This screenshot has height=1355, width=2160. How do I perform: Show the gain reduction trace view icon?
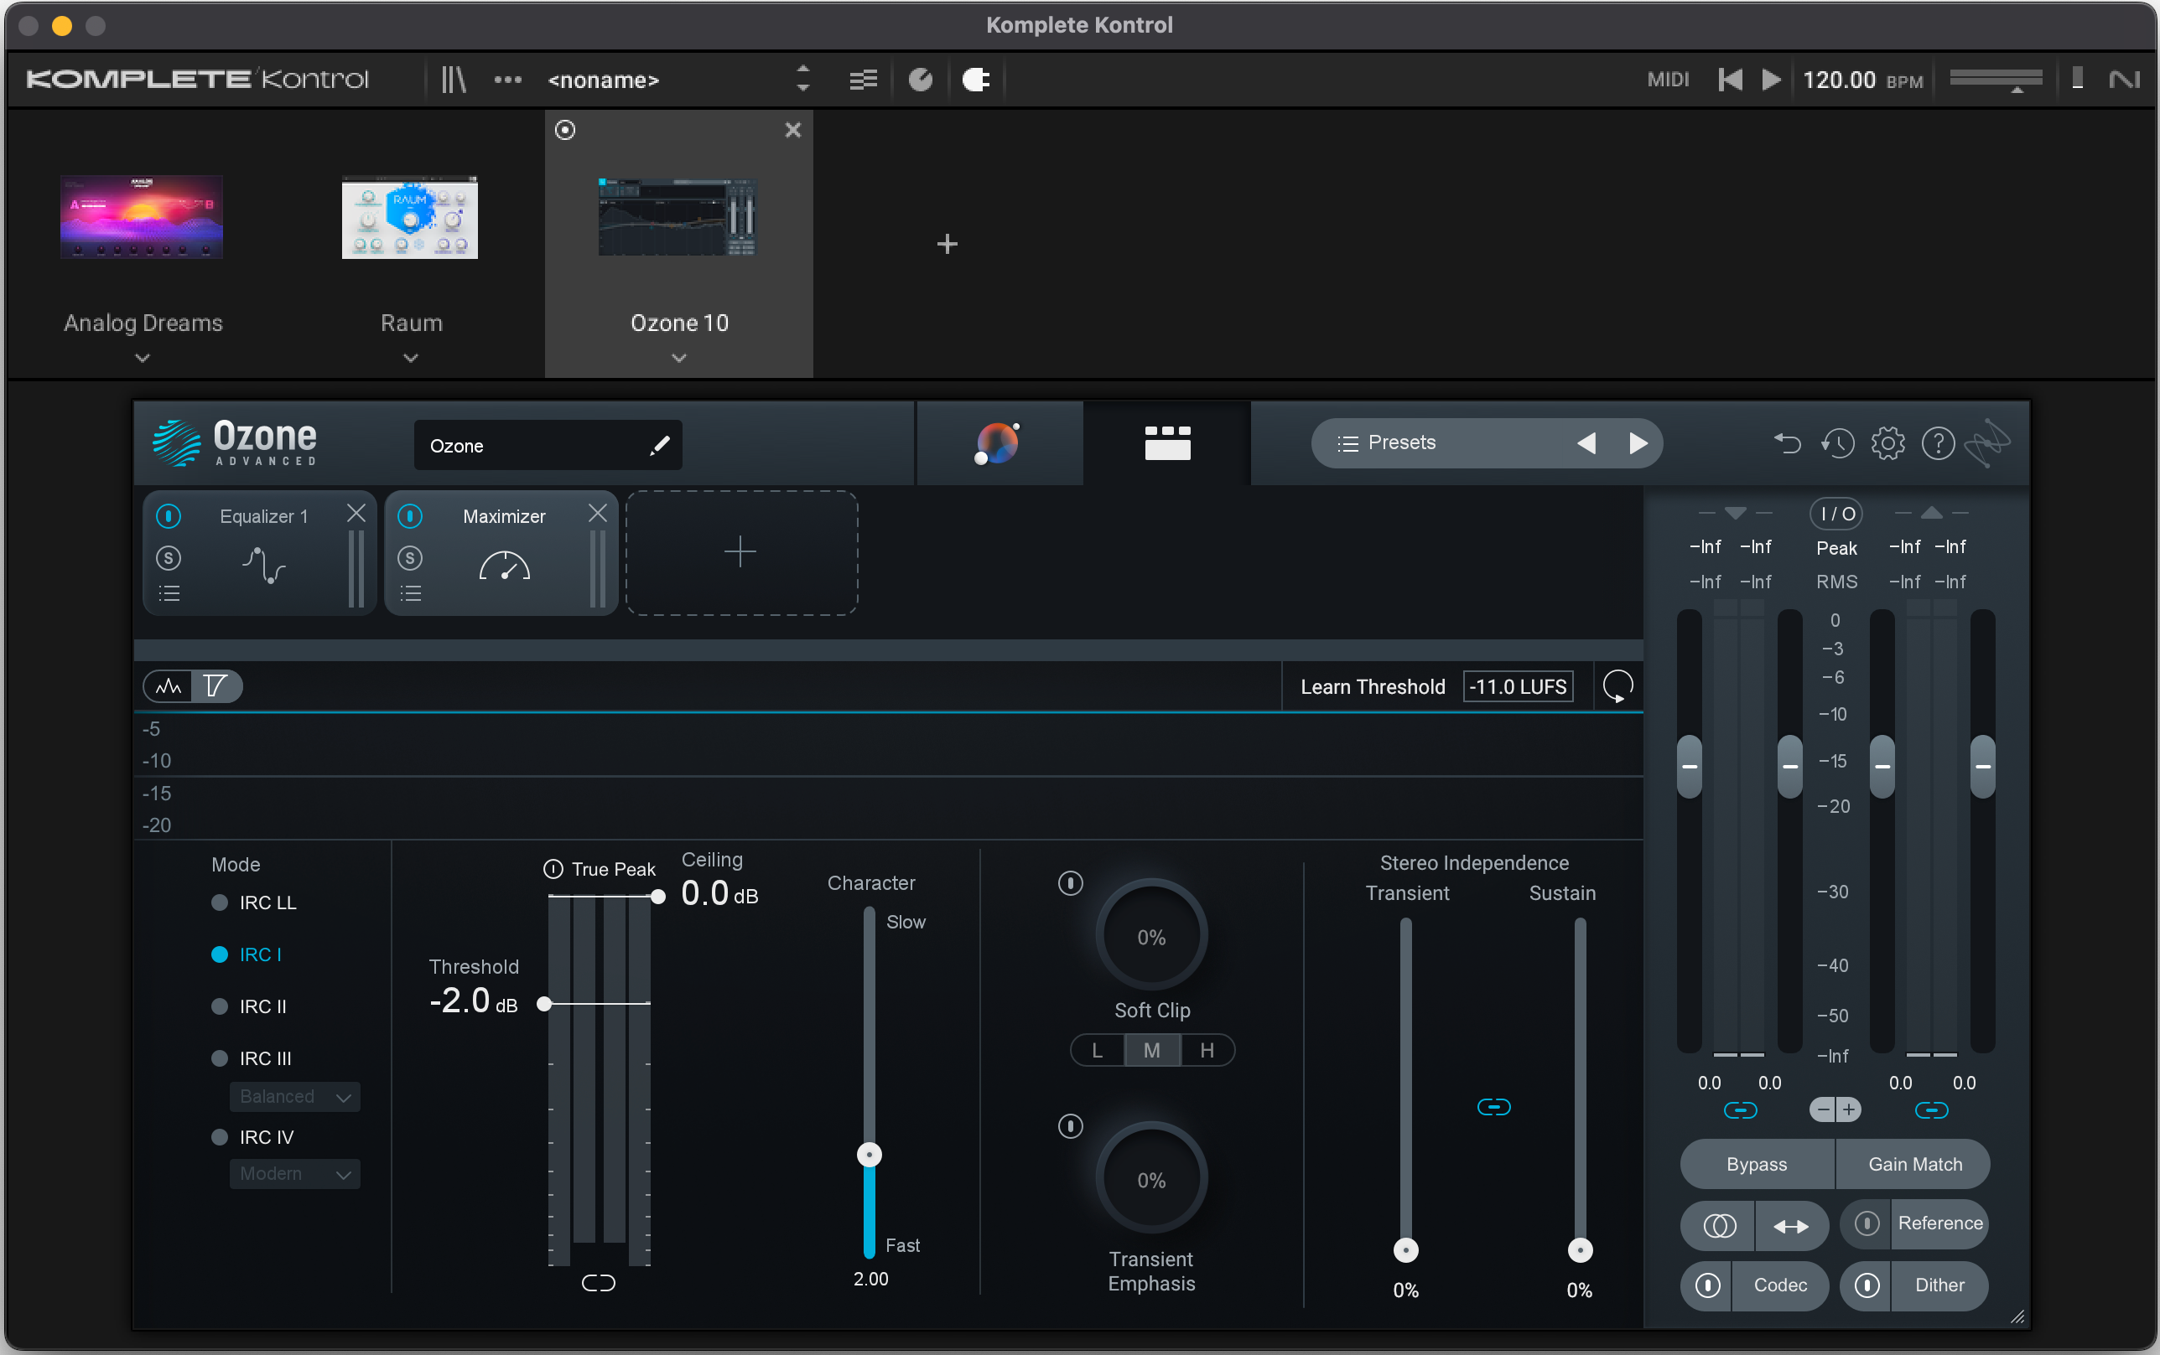coord(216,686)
